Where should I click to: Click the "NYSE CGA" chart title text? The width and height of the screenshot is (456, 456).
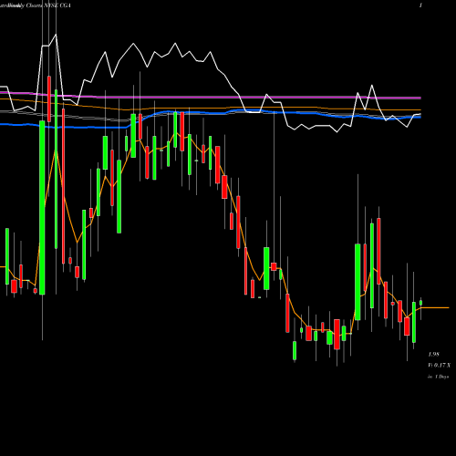click(57, 5)
